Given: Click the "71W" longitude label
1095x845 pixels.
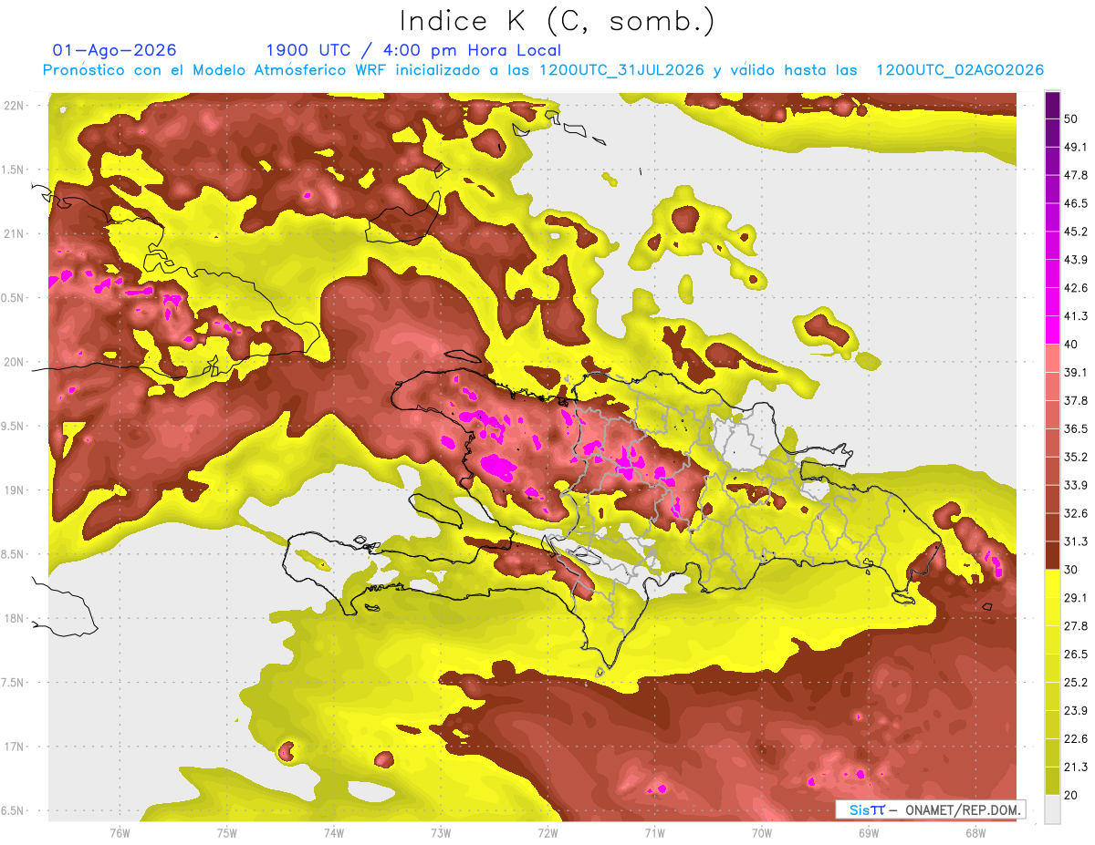Looking at the screenshot, I should [x=654, y=832].
